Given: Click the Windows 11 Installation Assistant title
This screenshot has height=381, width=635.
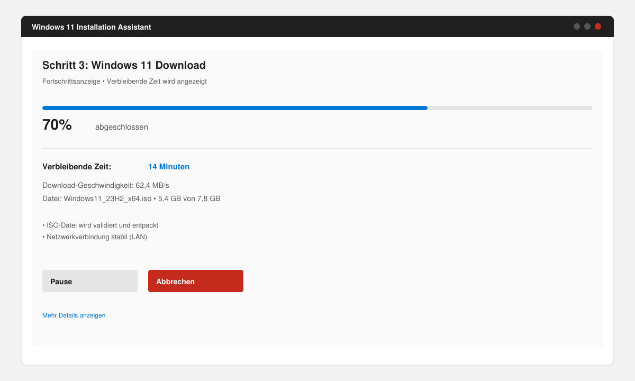Looking at the screenshot, I should click(x=92, y=27).
